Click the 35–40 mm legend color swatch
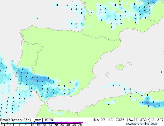This screenshot has height=126, width=164. point(64,123)
